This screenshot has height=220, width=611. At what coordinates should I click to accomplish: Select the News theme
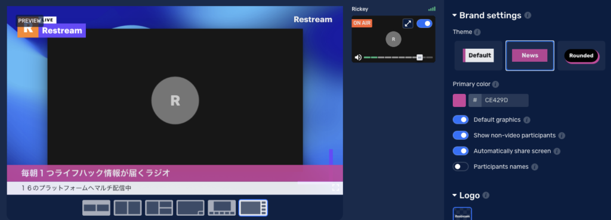530,55
